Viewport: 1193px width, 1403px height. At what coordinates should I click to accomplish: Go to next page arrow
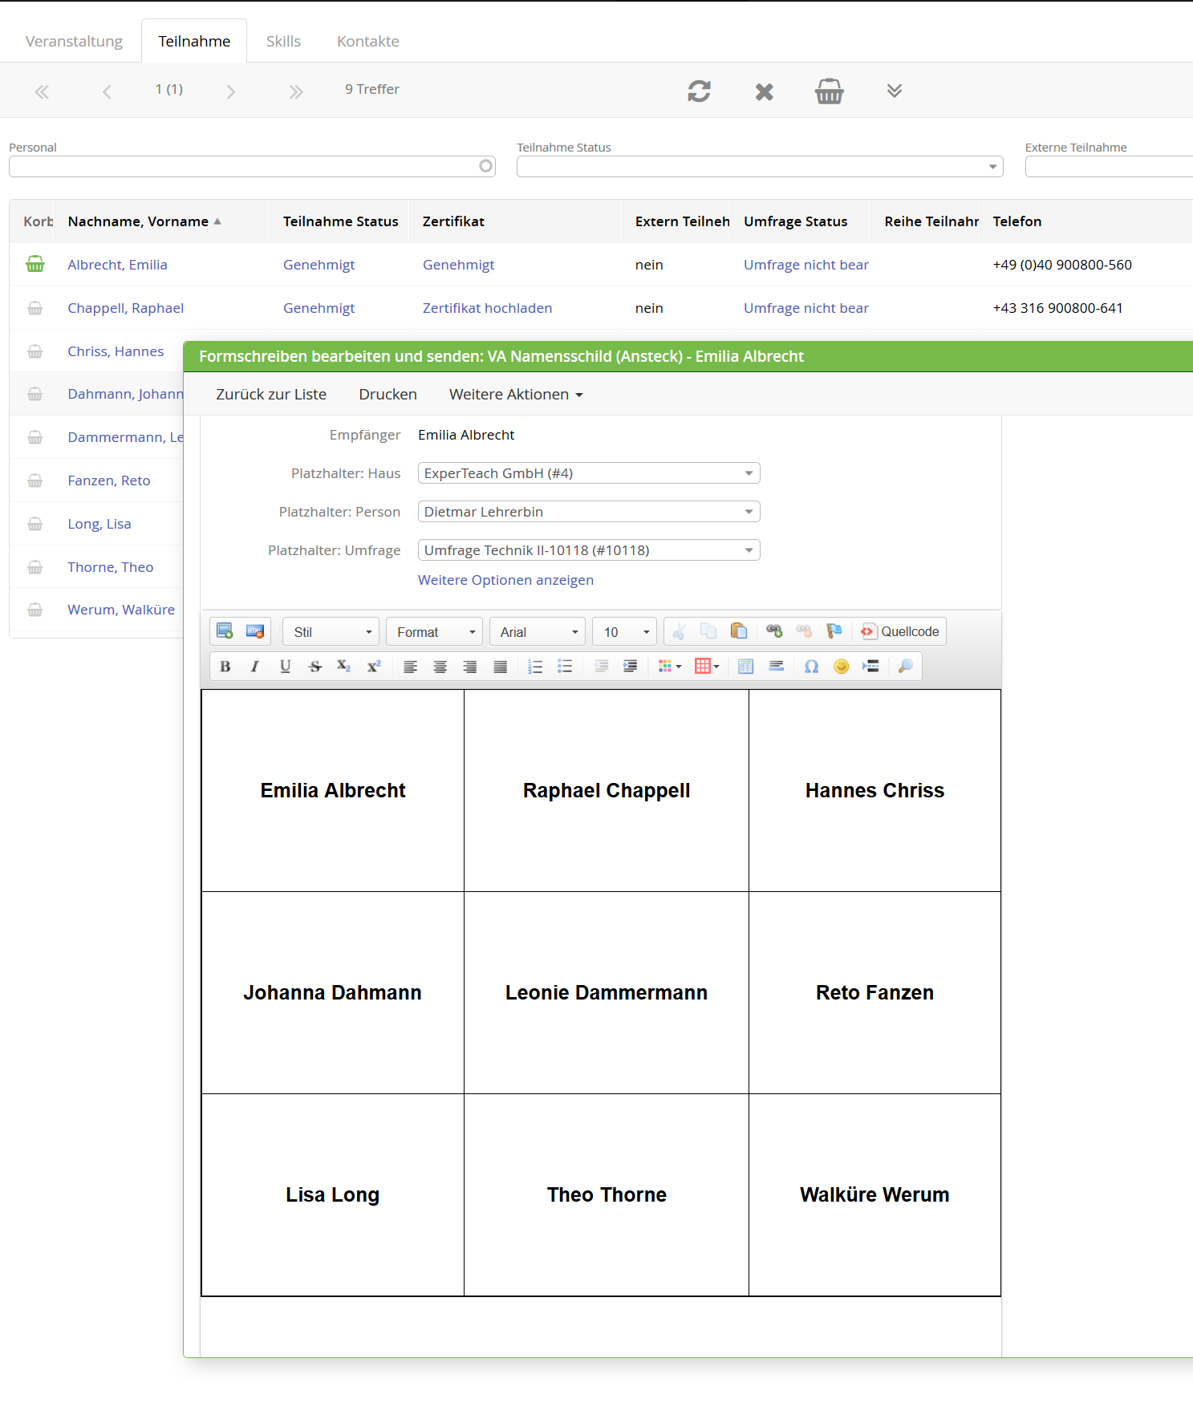231,91
